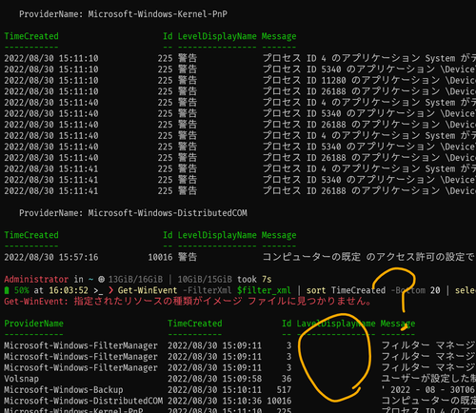This screenshot has width=476, height=413.
Task: Select the red 'Get-WinEvent:' error message line
Action: click(x=188, y=302)
